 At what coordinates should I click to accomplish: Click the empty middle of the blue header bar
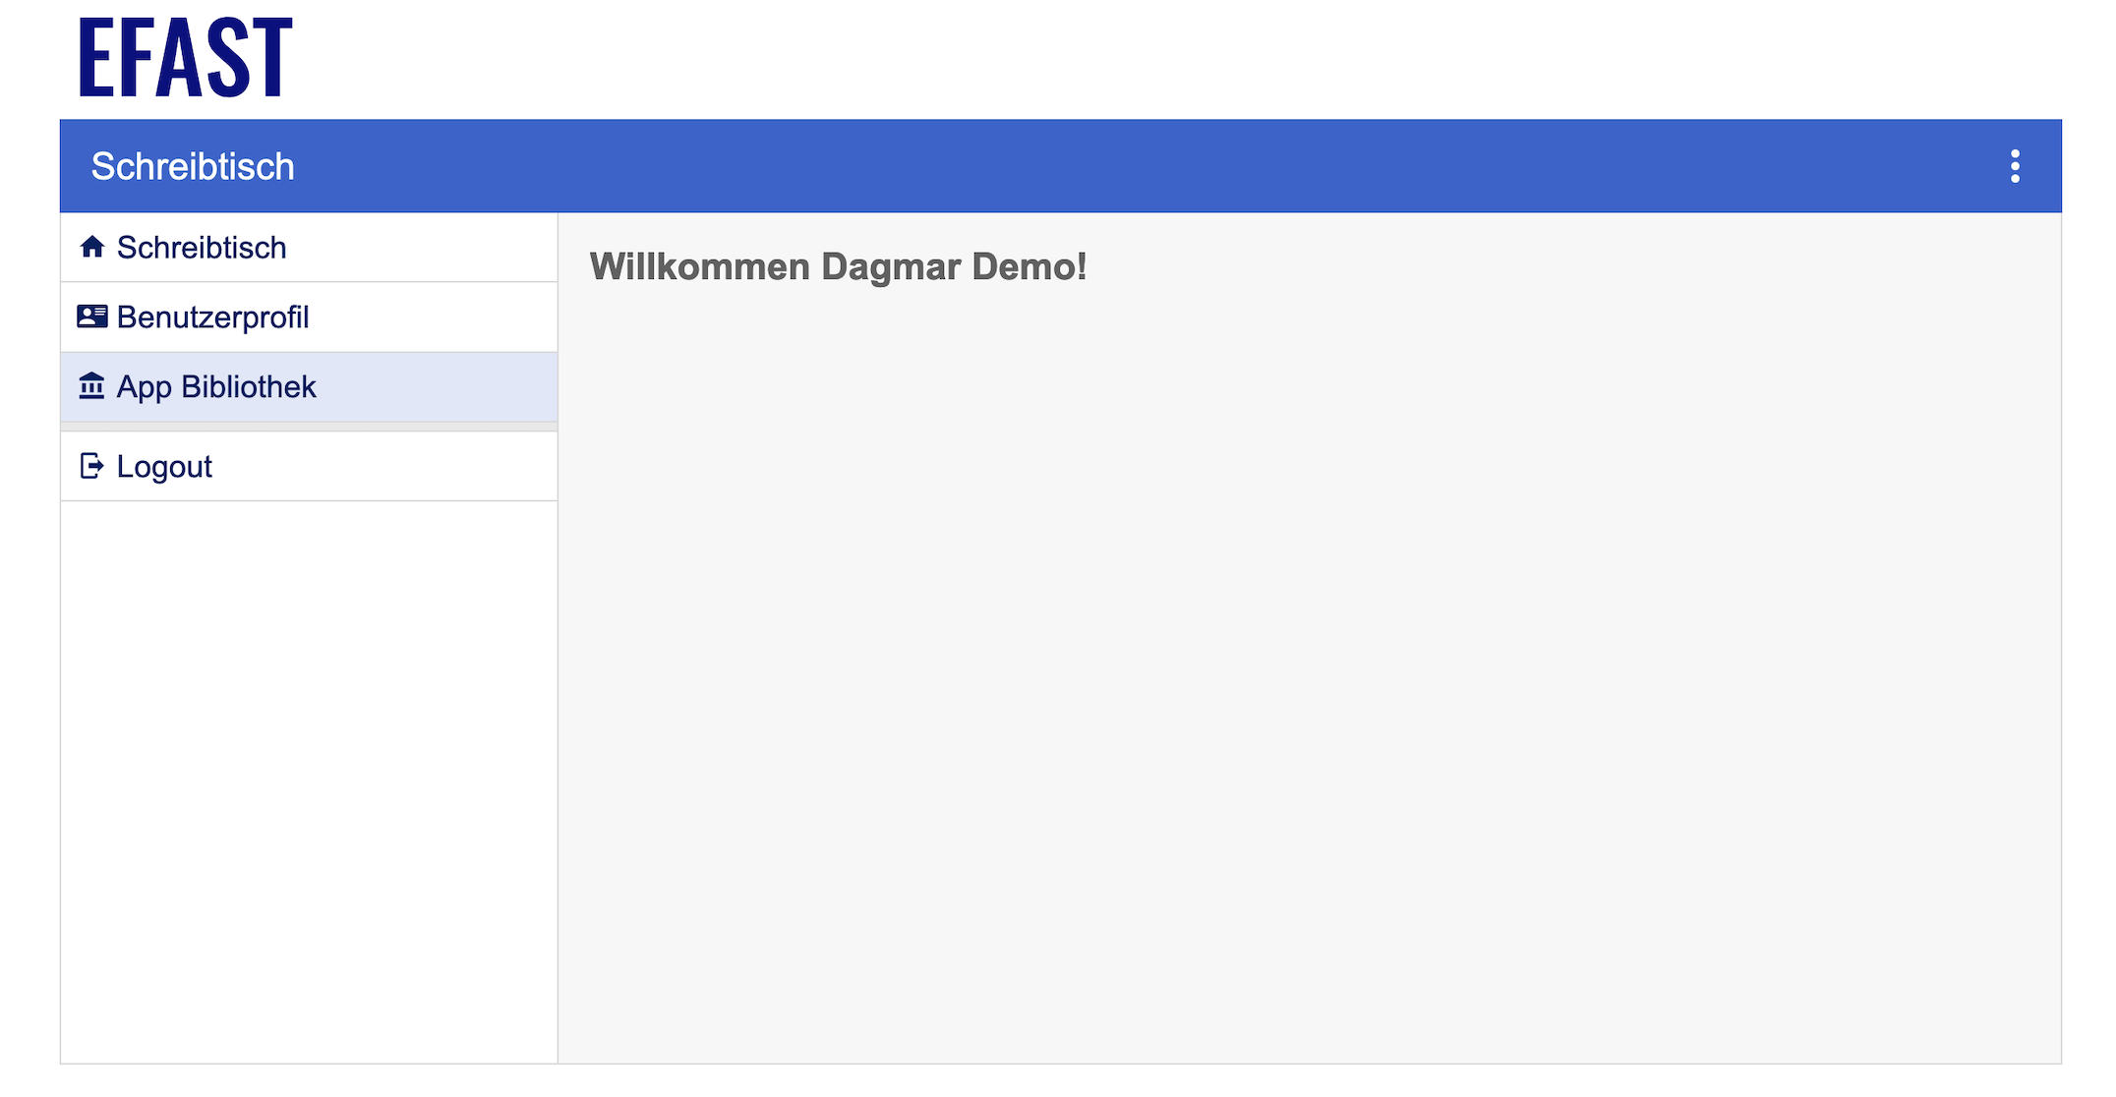1082,166
